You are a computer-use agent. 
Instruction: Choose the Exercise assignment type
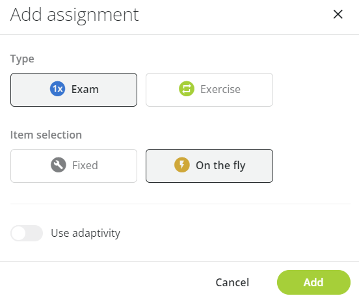tap(209, 90)
